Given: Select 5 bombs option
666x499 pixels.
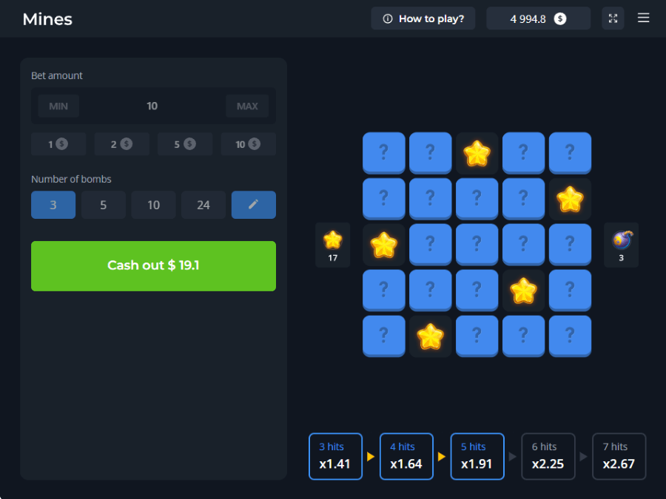Looking at the screenshot, I should [x=103, y=205].
